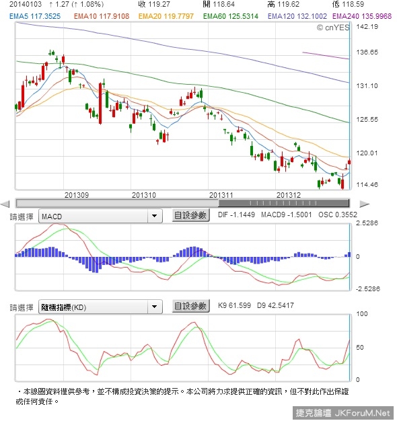Click 自設參數 button next to KD indicator
The image size is (397, 423).
tap(191, 306)
